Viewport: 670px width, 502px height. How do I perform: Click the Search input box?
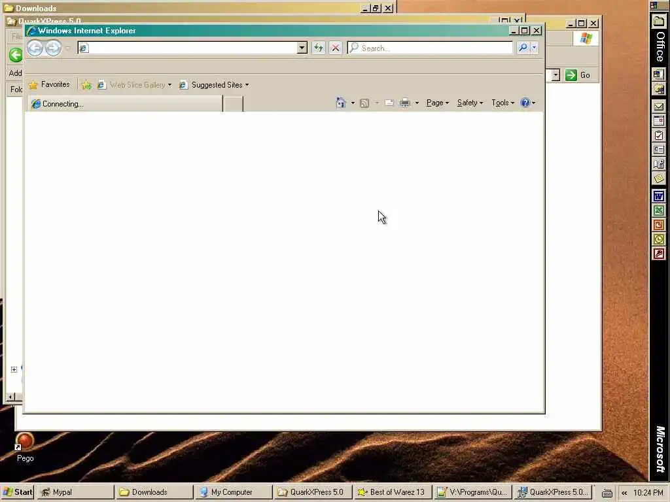click(430, 48)
